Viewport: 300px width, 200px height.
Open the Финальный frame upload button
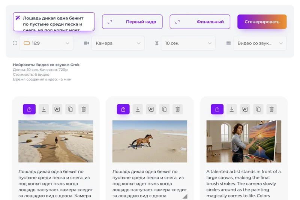[x=200, y=22]
